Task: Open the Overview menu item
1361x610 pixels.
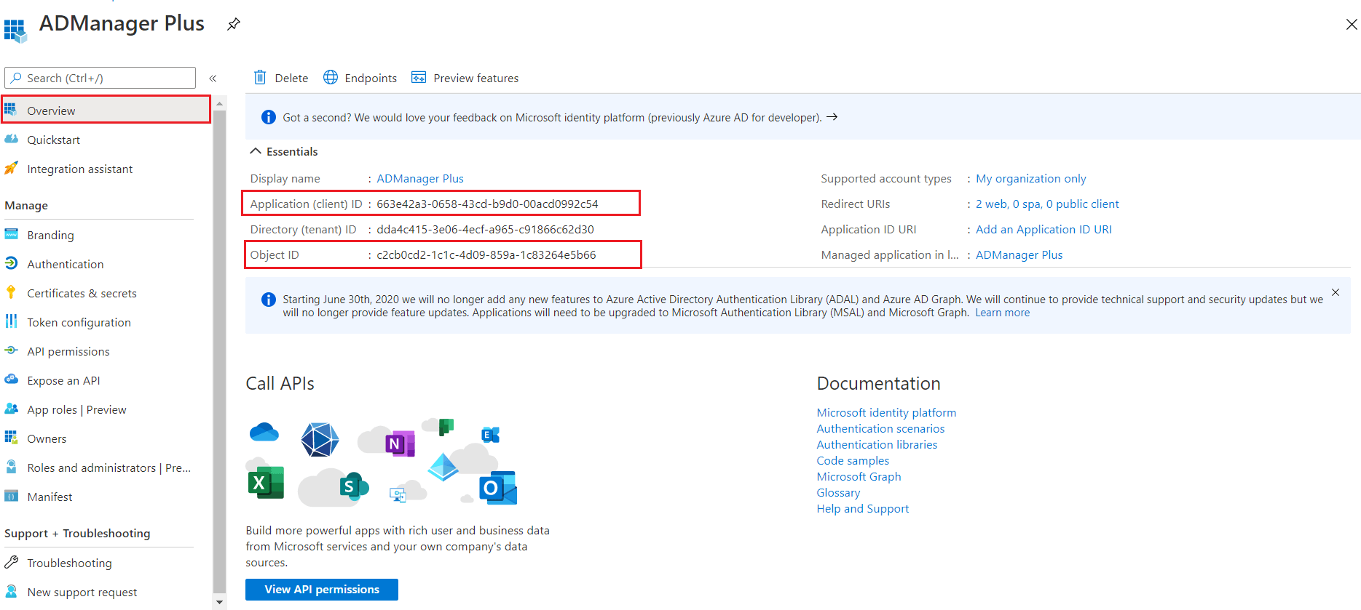Action: coord(106,110)
